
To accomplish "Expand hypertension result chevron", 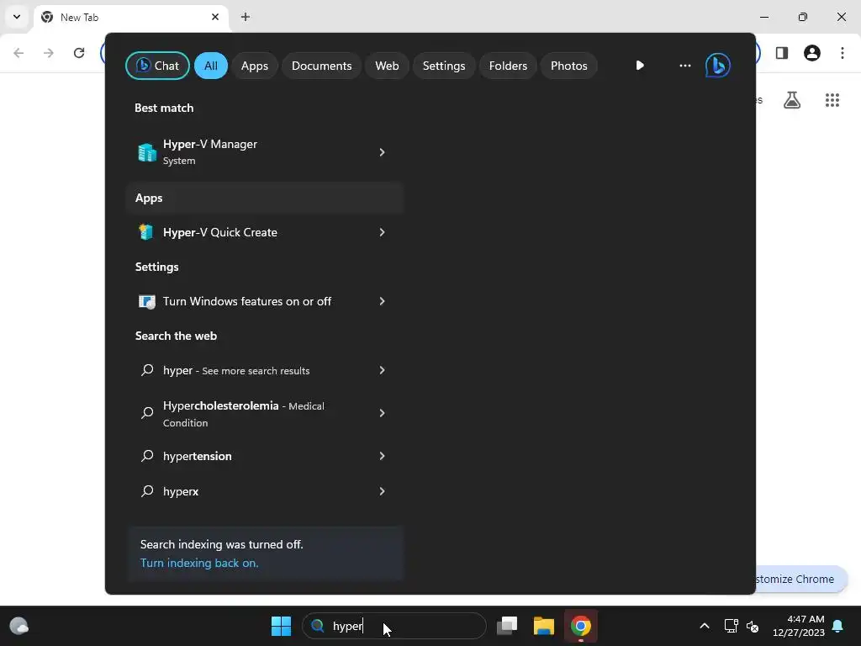I will [x=383, y=456].
